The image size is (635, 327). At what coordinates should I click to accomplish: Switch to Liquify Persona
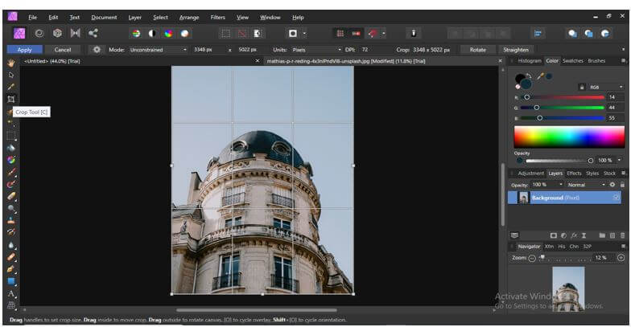(x=39, y=33)
